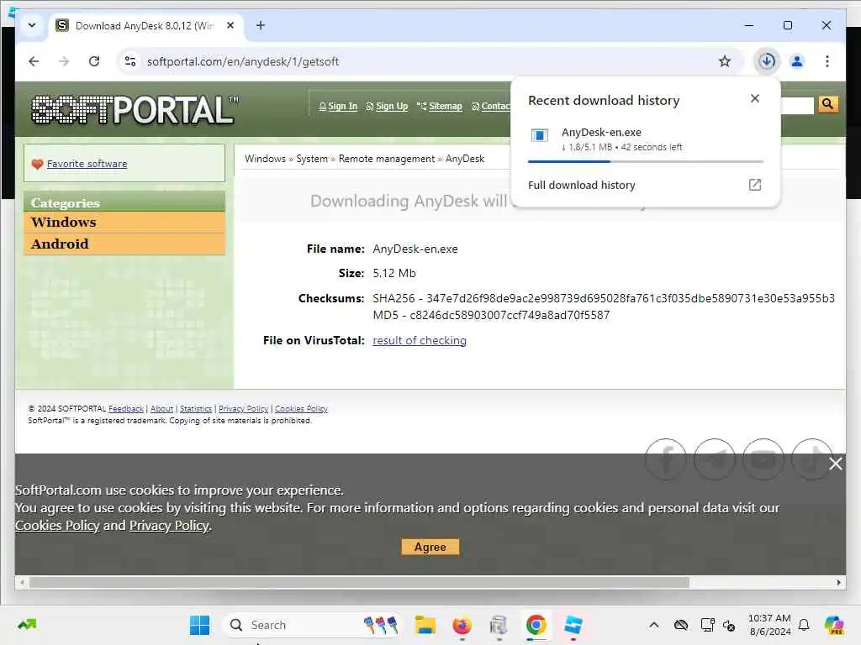Toggle the Chrome downloads icon
This screenshot has height=645, width=861.
(x=767, y=60)
